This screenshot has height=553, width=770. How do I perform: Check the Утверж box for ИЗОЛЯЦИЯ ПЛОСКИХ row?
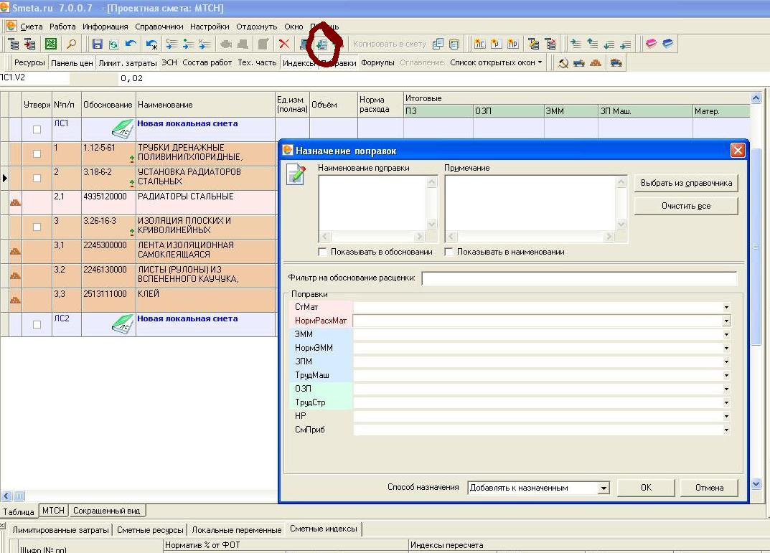pyautogui.click(x=37, y=227)
